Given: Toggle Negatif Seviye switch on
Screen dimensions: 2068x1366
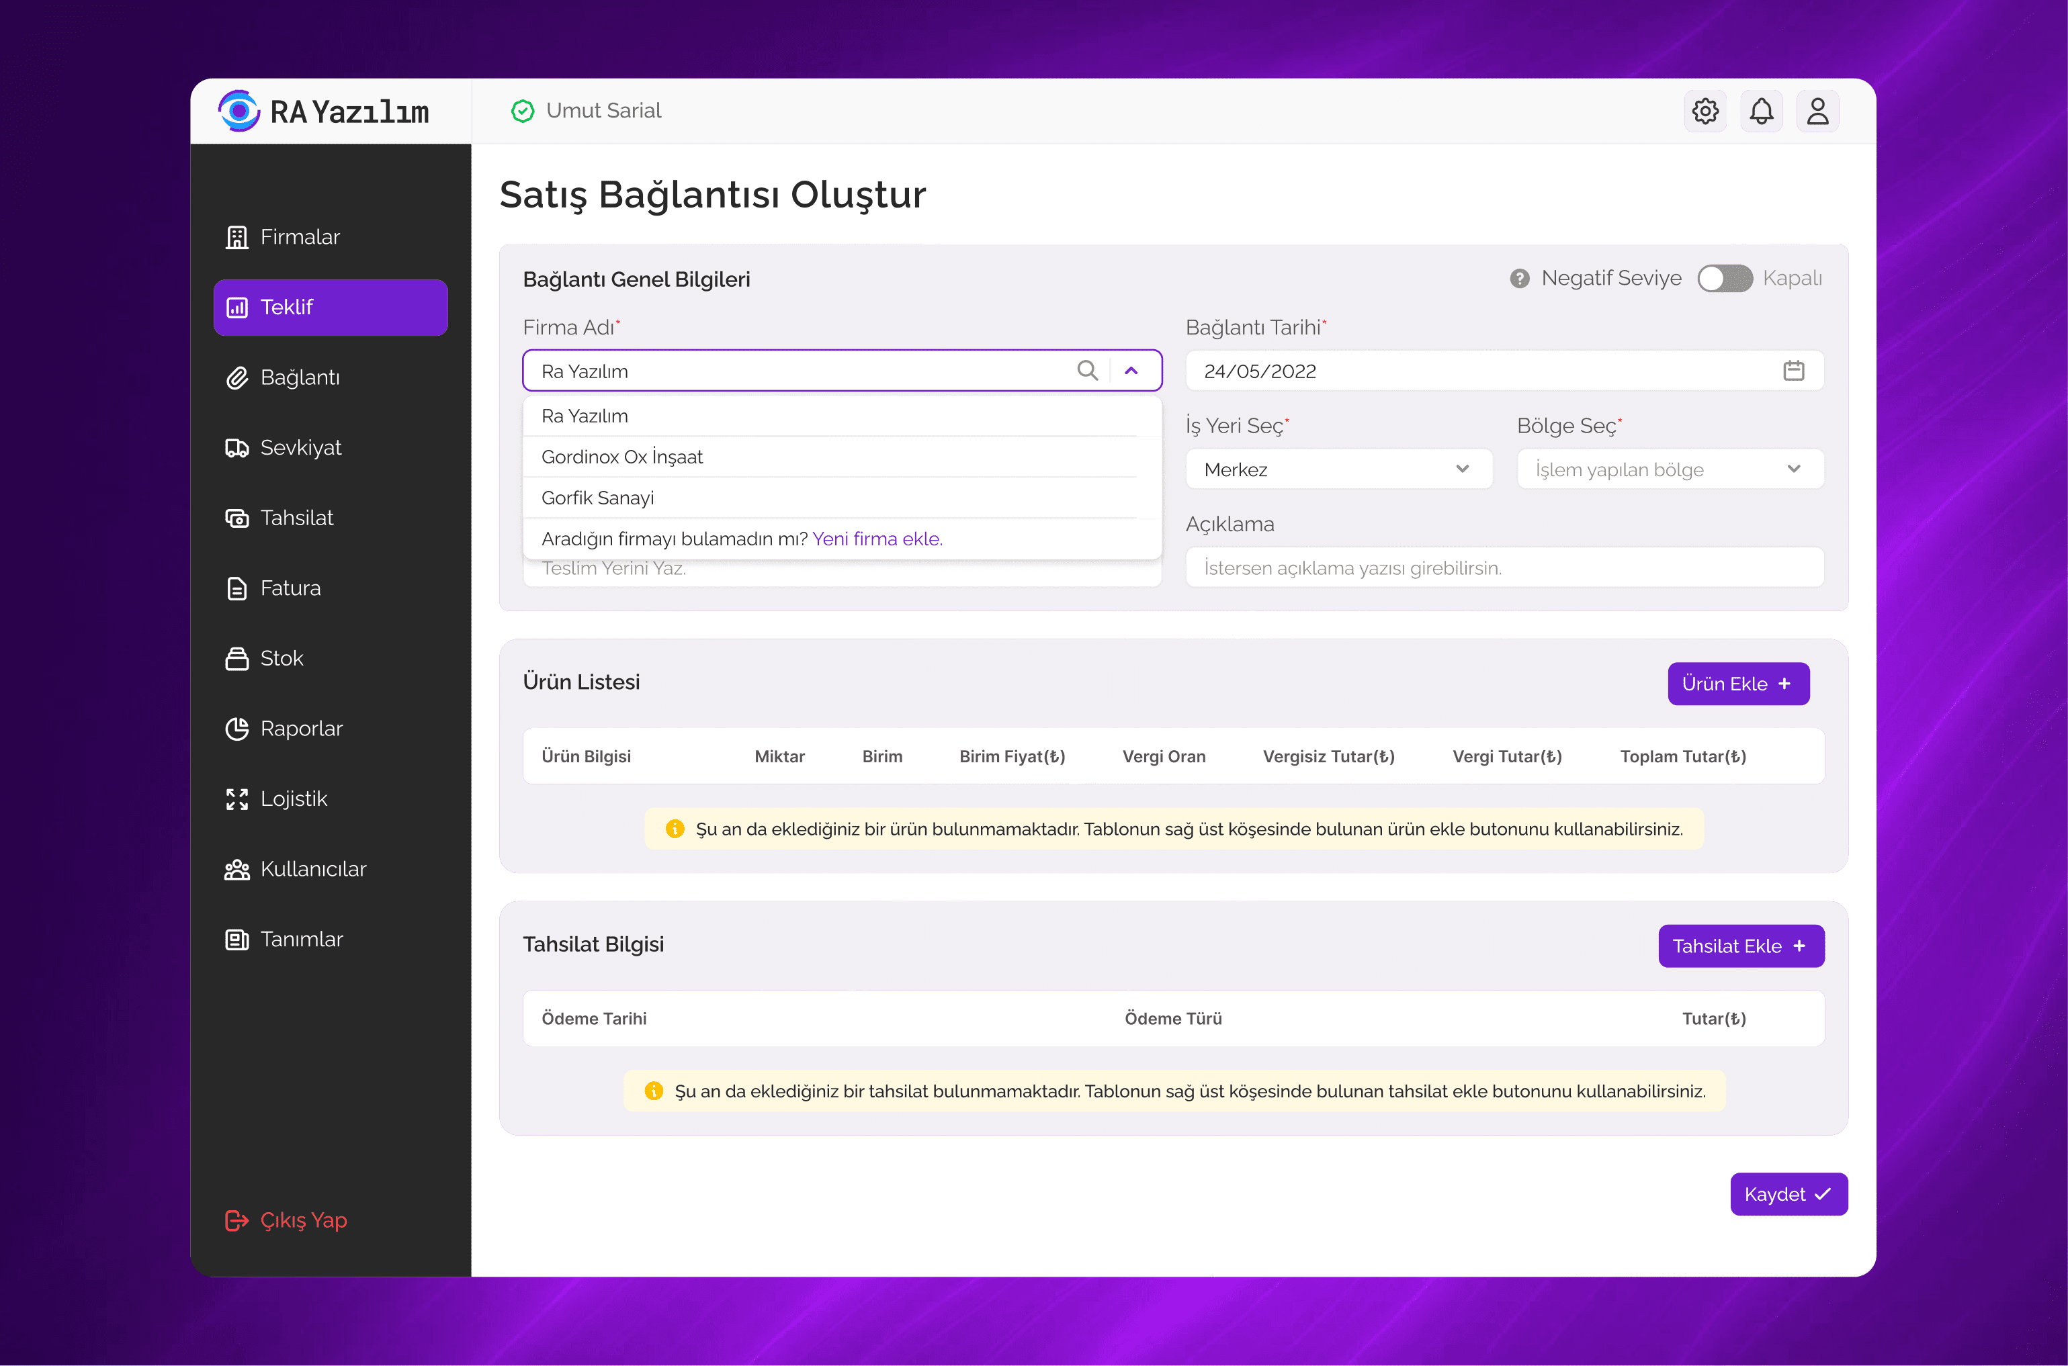Looking at the screenshot, I should (x=1724, y=279).
